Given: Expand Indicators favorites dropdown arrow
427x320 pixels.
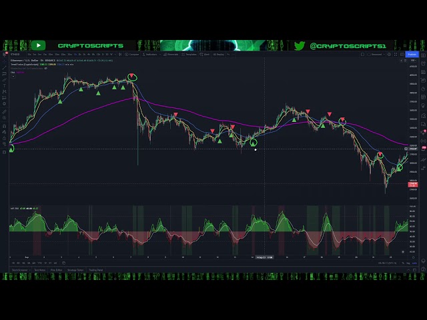Looking at the screenshot, I should [x=160, y=55].
